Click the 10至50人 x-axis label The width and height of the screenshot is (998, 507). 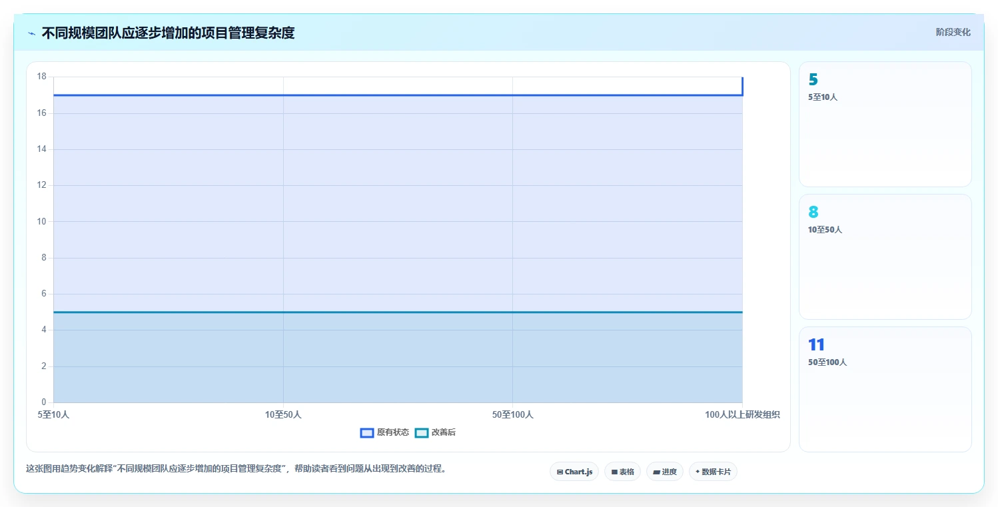[x=283, y=414]
